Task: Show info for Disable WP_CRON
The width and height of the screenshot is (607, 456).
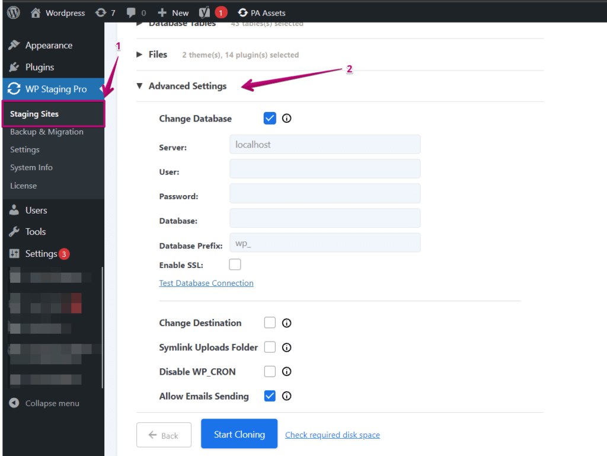Action: (x=286, y=372)
